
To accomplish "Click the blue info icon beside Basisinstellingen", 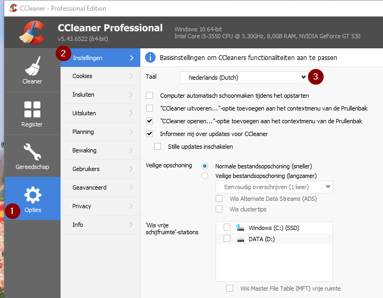I will click(150, 58).
